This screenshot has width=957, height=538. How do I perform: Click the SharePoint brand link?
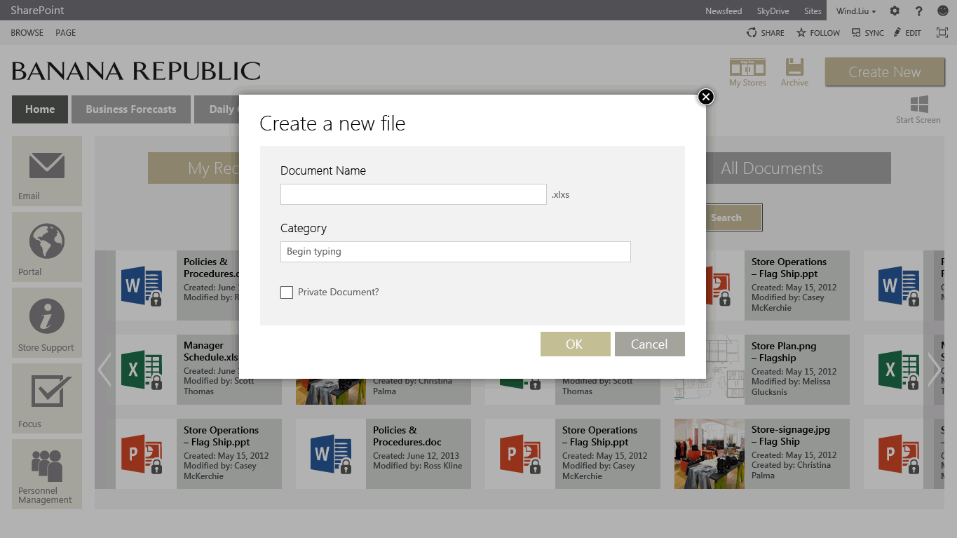tap(37, 11)
